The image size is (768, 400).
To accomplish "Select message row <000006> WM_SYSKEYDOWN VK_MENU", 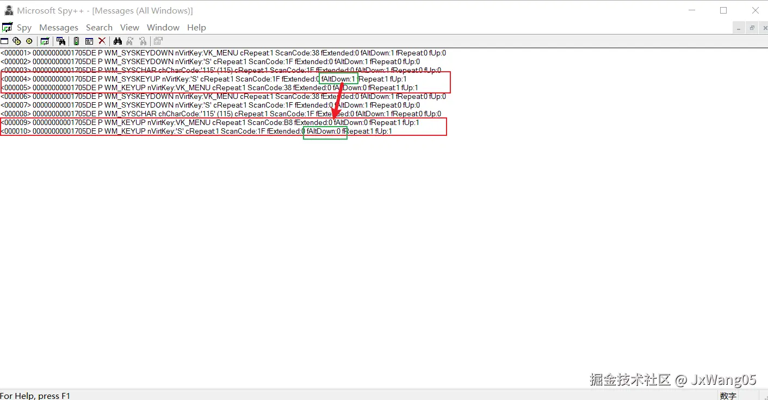I will pyautogui.click(x=223, y=96).
